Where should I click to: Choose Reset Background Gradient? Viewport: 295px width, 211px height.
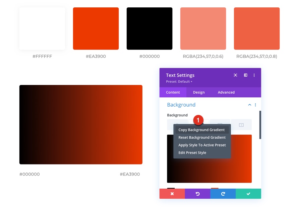[x=202, y=137]
